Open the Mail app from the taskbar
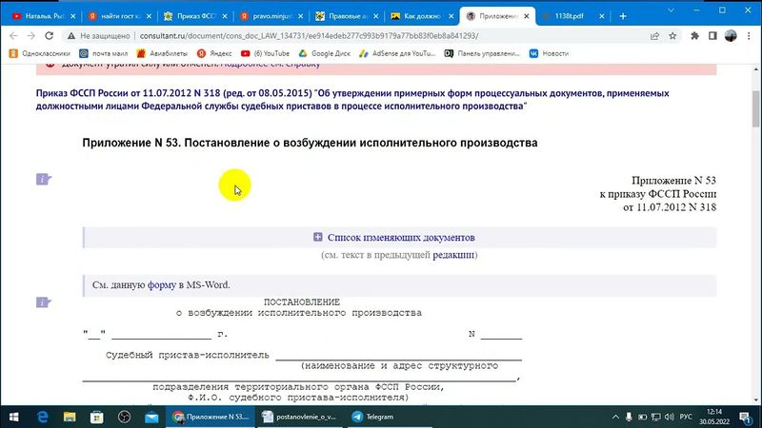This screenshot has height=428, width=762. (151, 417)
